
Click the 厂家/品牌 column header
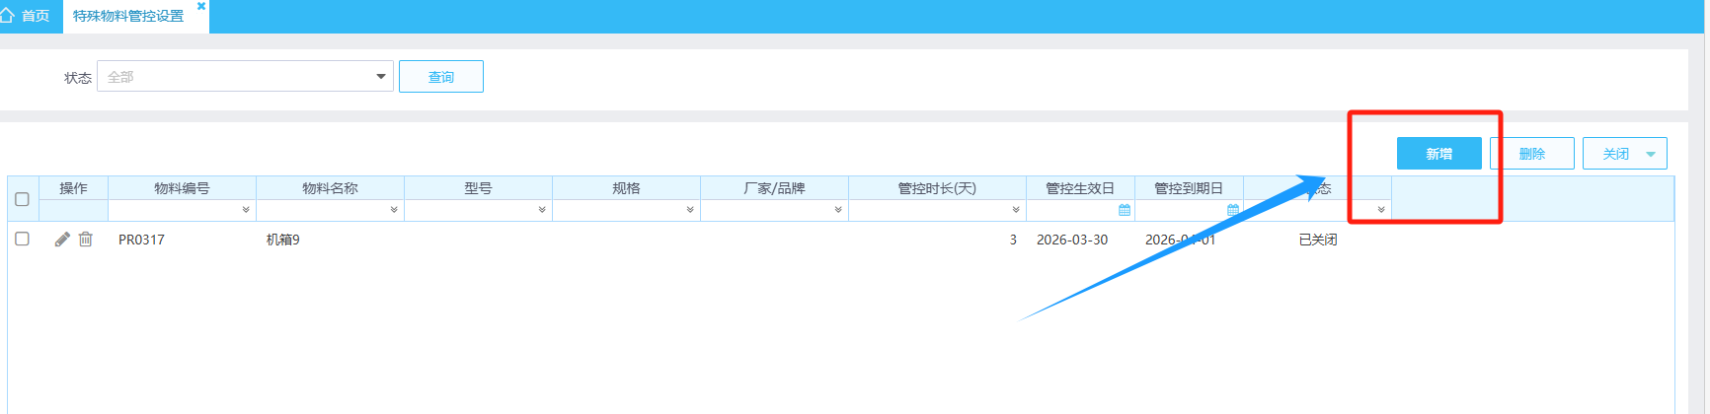[774, 188]
